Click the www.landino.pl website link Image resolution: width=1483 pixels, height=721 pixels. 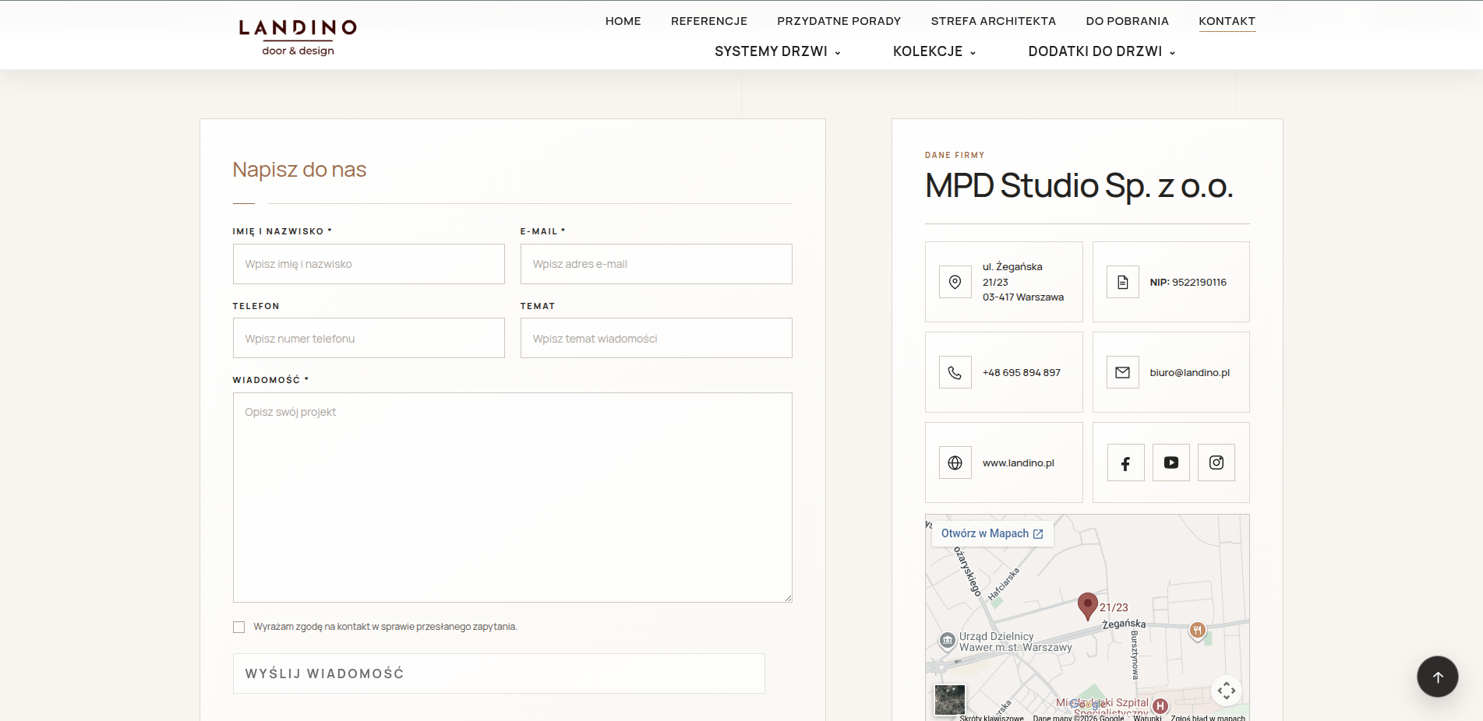pyautogui.click(x=1019, y=462)
